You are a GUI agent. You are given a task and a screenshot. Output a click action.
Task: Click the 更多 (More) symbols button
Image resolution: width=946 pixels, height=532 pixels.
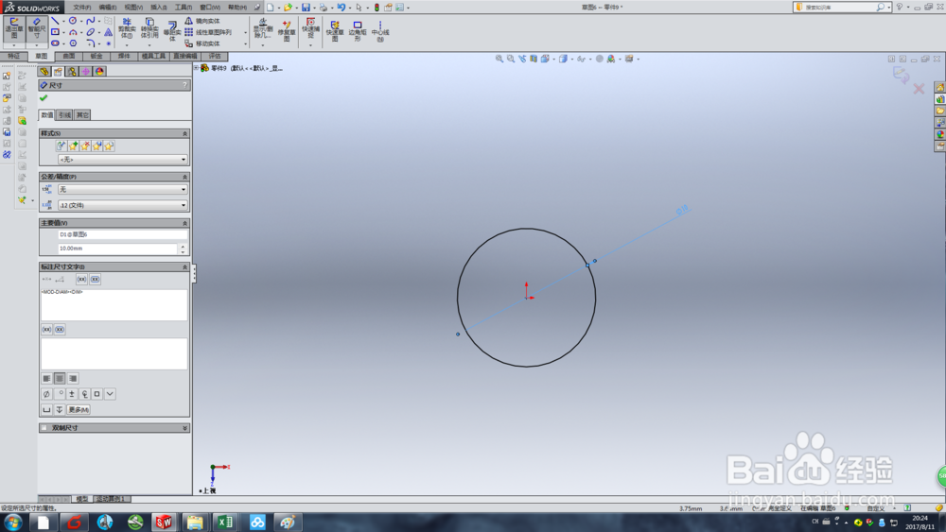[79, 410]
